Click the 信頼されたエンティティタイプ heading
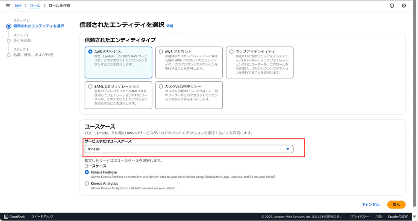The height and width of the screenshot is (221, 418). pos(120,40)
